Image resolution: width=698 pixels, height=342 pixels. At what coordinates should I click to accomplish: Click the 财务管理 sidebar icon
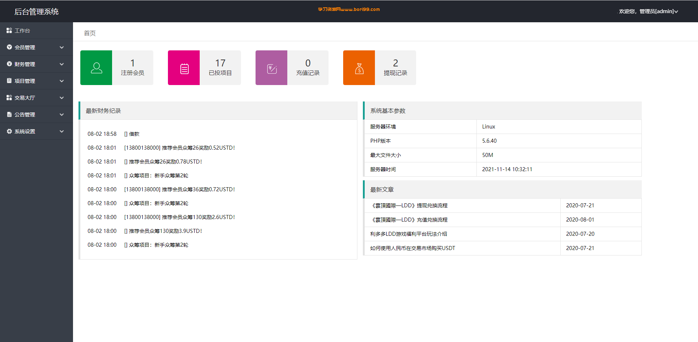(x=9, y=64)
